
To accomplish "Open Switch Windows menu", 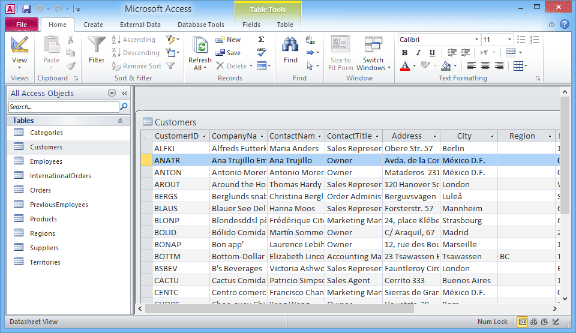I will tap(373, 53).
